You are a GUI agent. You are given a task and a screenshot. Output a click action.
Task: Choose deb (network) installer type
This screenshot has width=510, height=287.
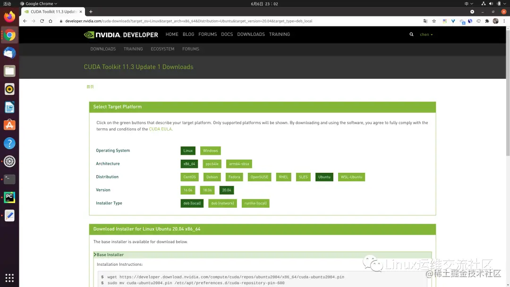(222, 203)
